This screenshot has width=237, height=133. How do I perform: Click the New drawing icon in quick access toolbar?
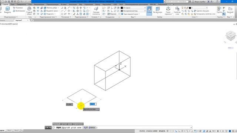click(x=3, y=1)
